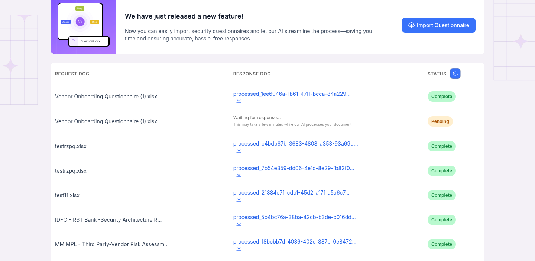The height and width of the screenshot is (261, 535).
Task: Open the processed_c4bdb67b response link
Action: click(x=295, y=144)
